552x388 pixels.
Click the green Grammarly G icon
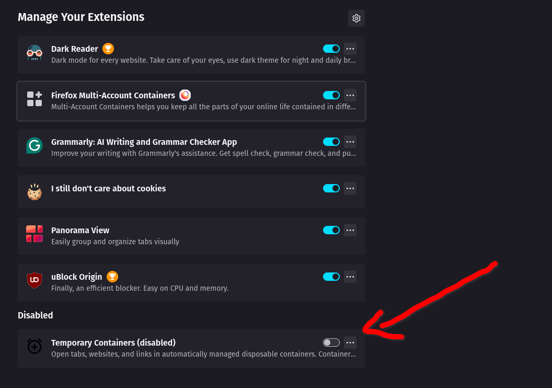coord(34,145)
